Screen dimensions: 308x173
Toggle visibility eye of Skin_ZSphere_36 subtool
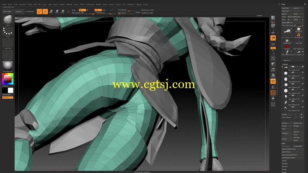pos(303,101)
